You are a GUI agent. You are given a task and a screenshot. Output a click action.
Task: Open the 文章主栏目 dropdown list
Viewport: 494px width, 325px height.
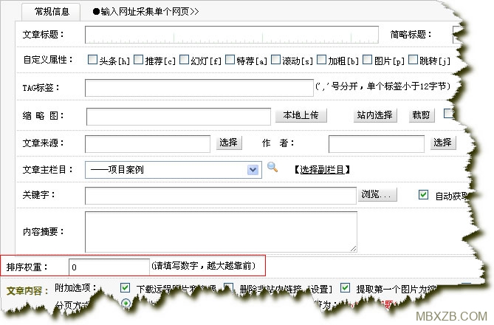click(x=174, y=170)
